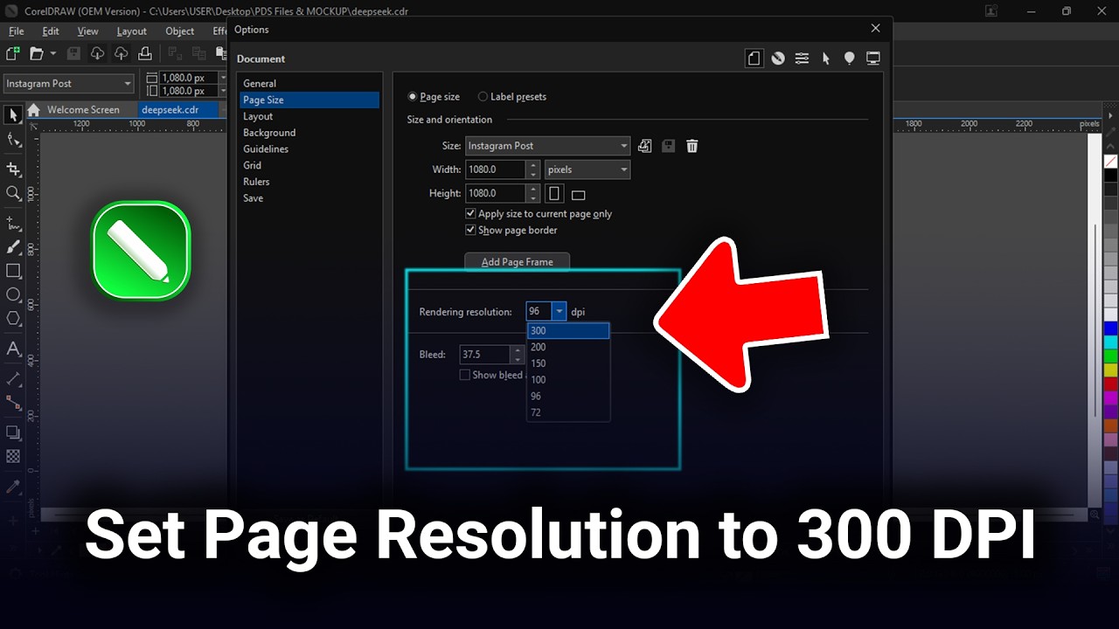
Task: Select the Ellipse tool
Action: (13, 294)
